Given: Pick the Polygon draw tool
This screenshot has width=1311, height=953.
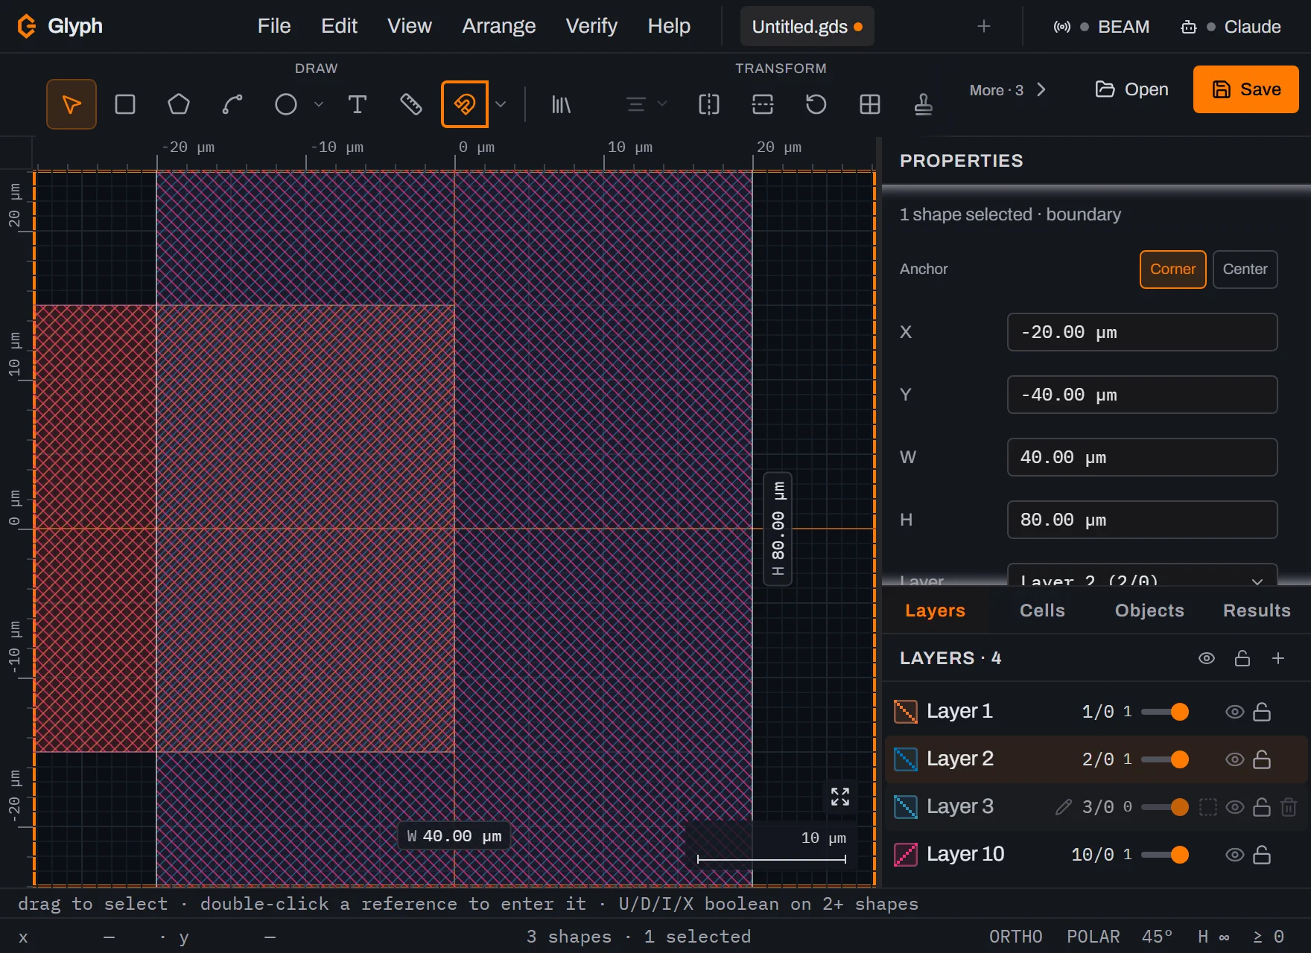Looking at the screenshot, I should coord(179,104).
